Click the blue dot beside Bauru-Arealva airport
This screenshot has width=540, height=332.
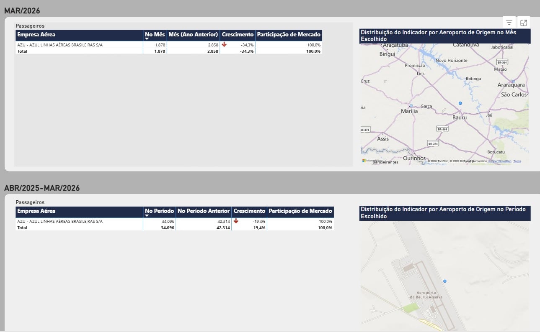445,281
